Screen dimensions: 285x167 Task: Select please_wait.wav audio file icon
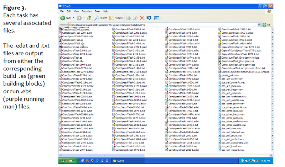219,75
